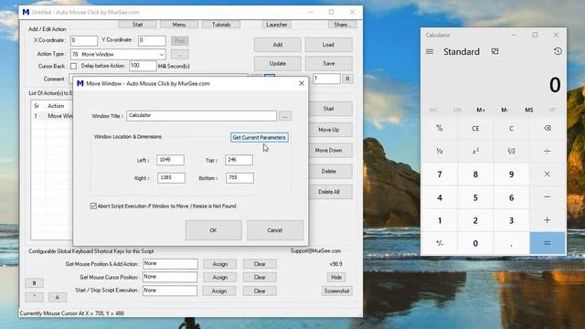The height and width of the screenshot is (329, 585).
Task: Click the Top coordinate field
Action: (x=239, y=160)
